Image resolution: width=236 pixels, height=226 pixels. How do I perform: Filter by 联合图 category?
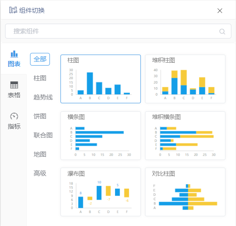(x=43, y=135)
